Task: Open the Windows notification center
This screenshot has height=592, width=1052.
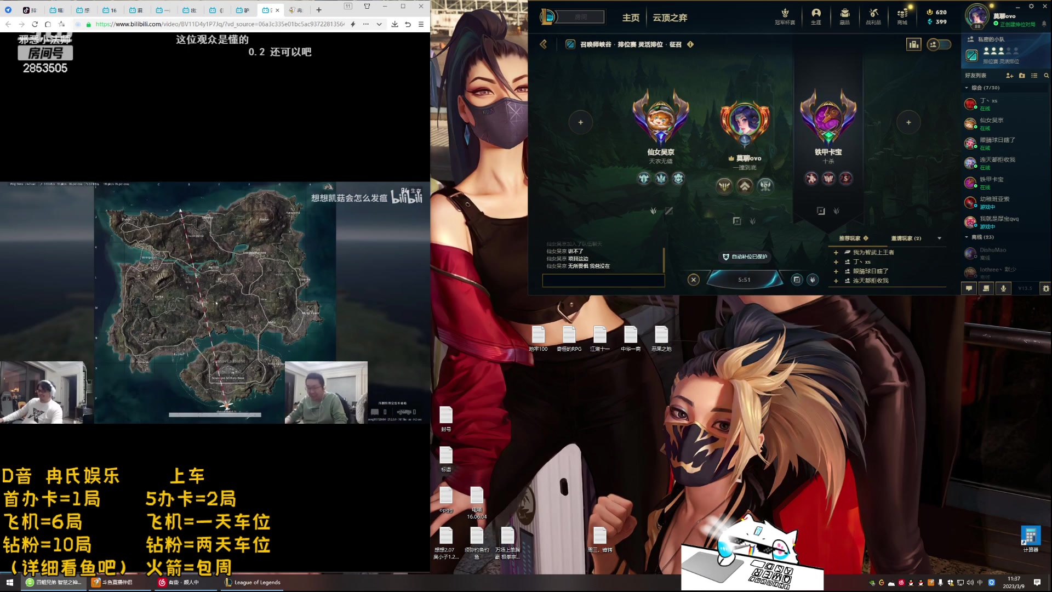Action: click(x=1037, y=583)
